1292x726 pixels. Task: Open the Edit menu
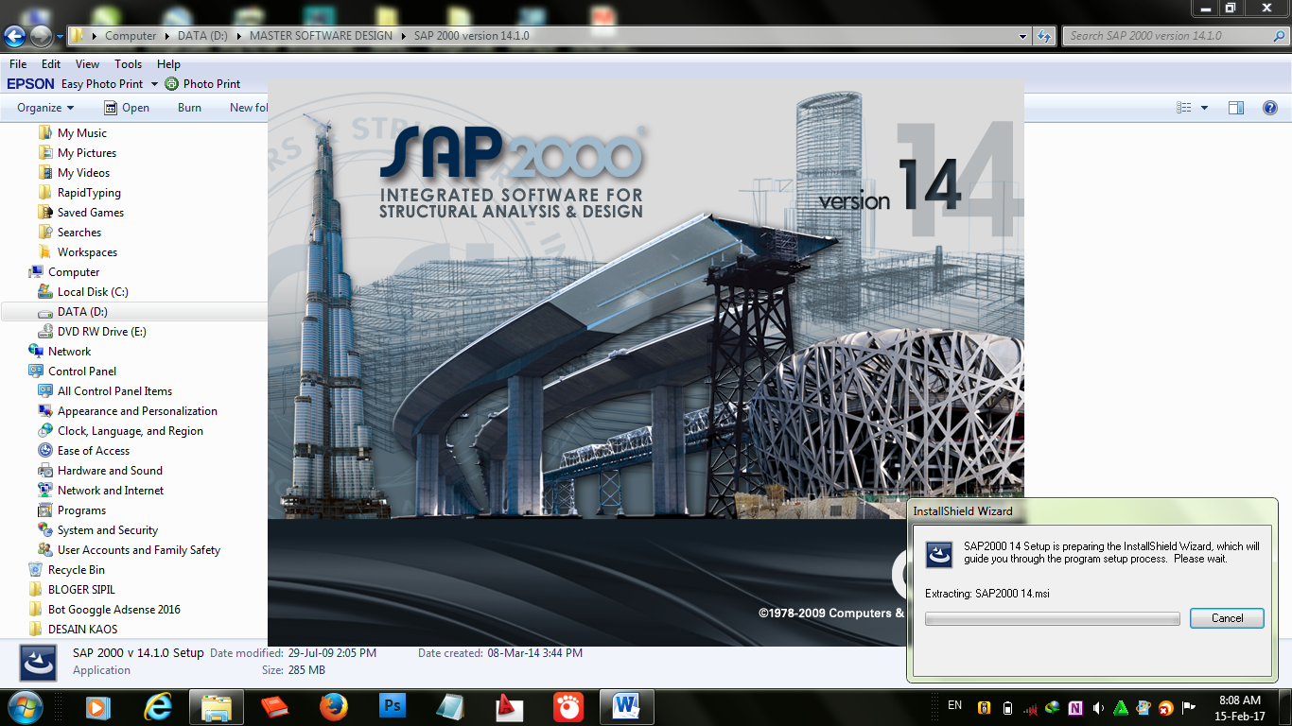(x=51, y=64)
